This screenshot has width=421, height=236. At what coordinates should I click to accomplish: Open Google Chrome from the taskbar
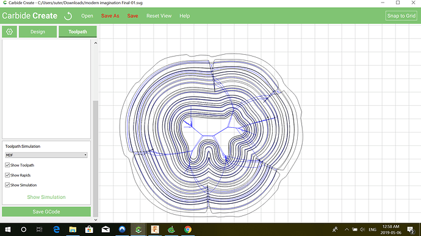(188, 229)
